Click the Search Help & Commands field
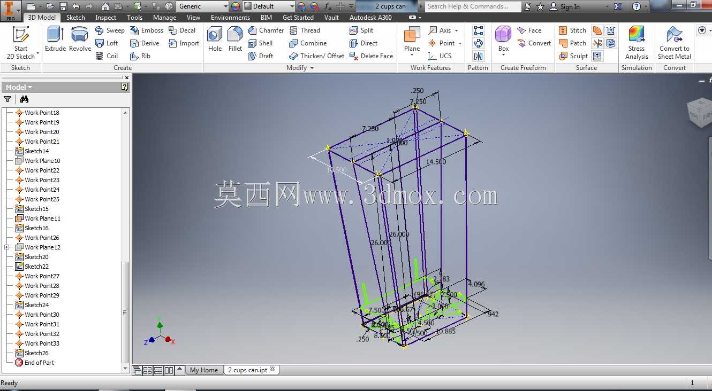The height and width of the screenshot is (391, 712). [473, 6]
